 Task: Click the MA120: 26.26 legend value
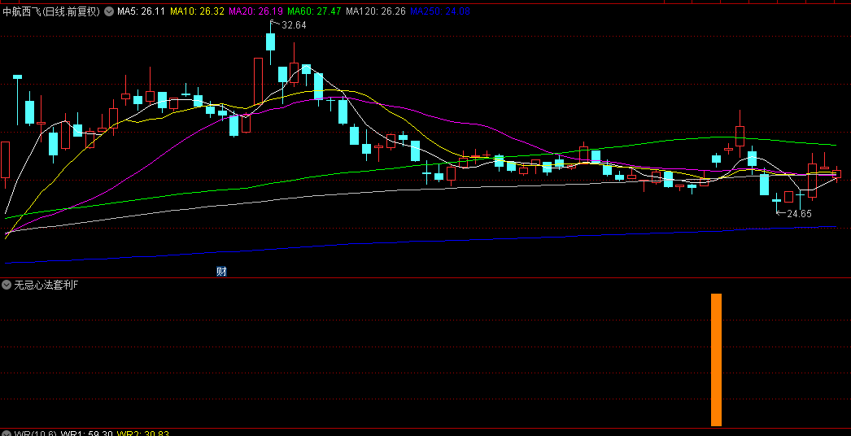pos(376,11)
